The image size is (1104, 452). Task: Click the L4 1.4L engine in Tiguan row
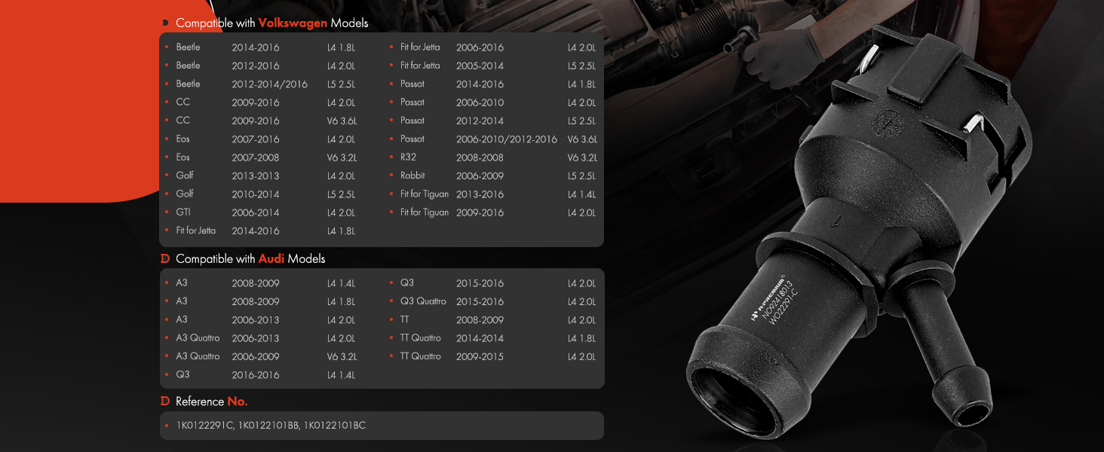581,194
